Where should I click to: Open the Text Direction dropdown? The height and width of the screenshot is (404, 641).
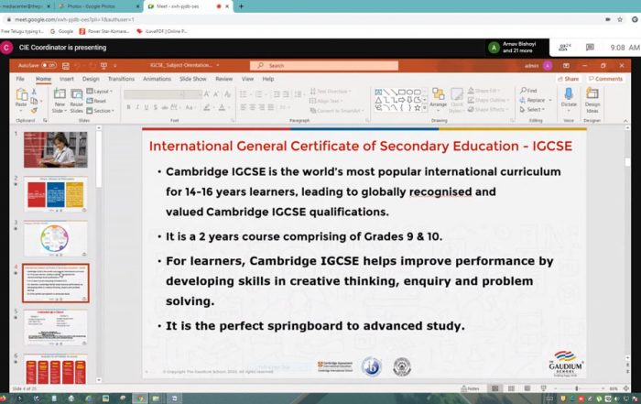pyautogui.click(x=331, y=92)
